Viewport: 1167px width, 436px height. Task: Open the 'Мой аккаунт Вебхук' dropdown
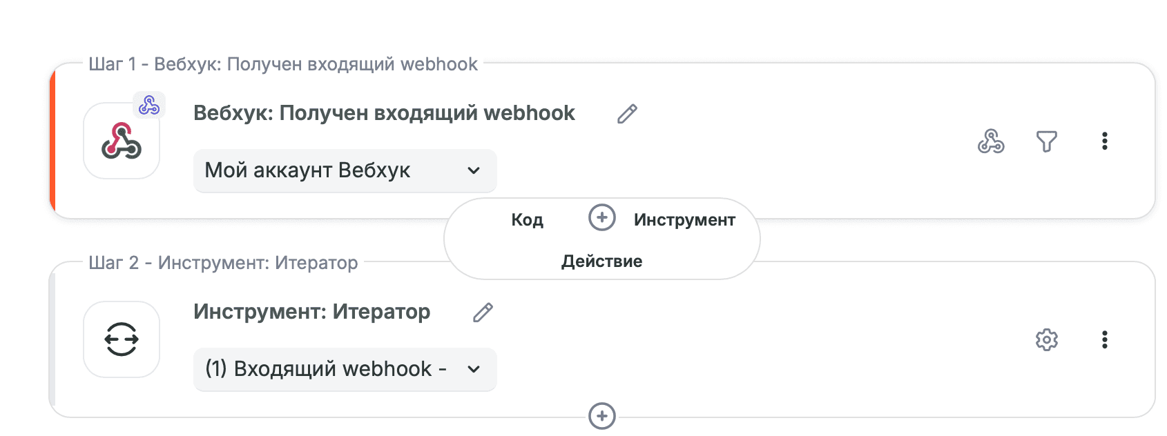[345, 170]
